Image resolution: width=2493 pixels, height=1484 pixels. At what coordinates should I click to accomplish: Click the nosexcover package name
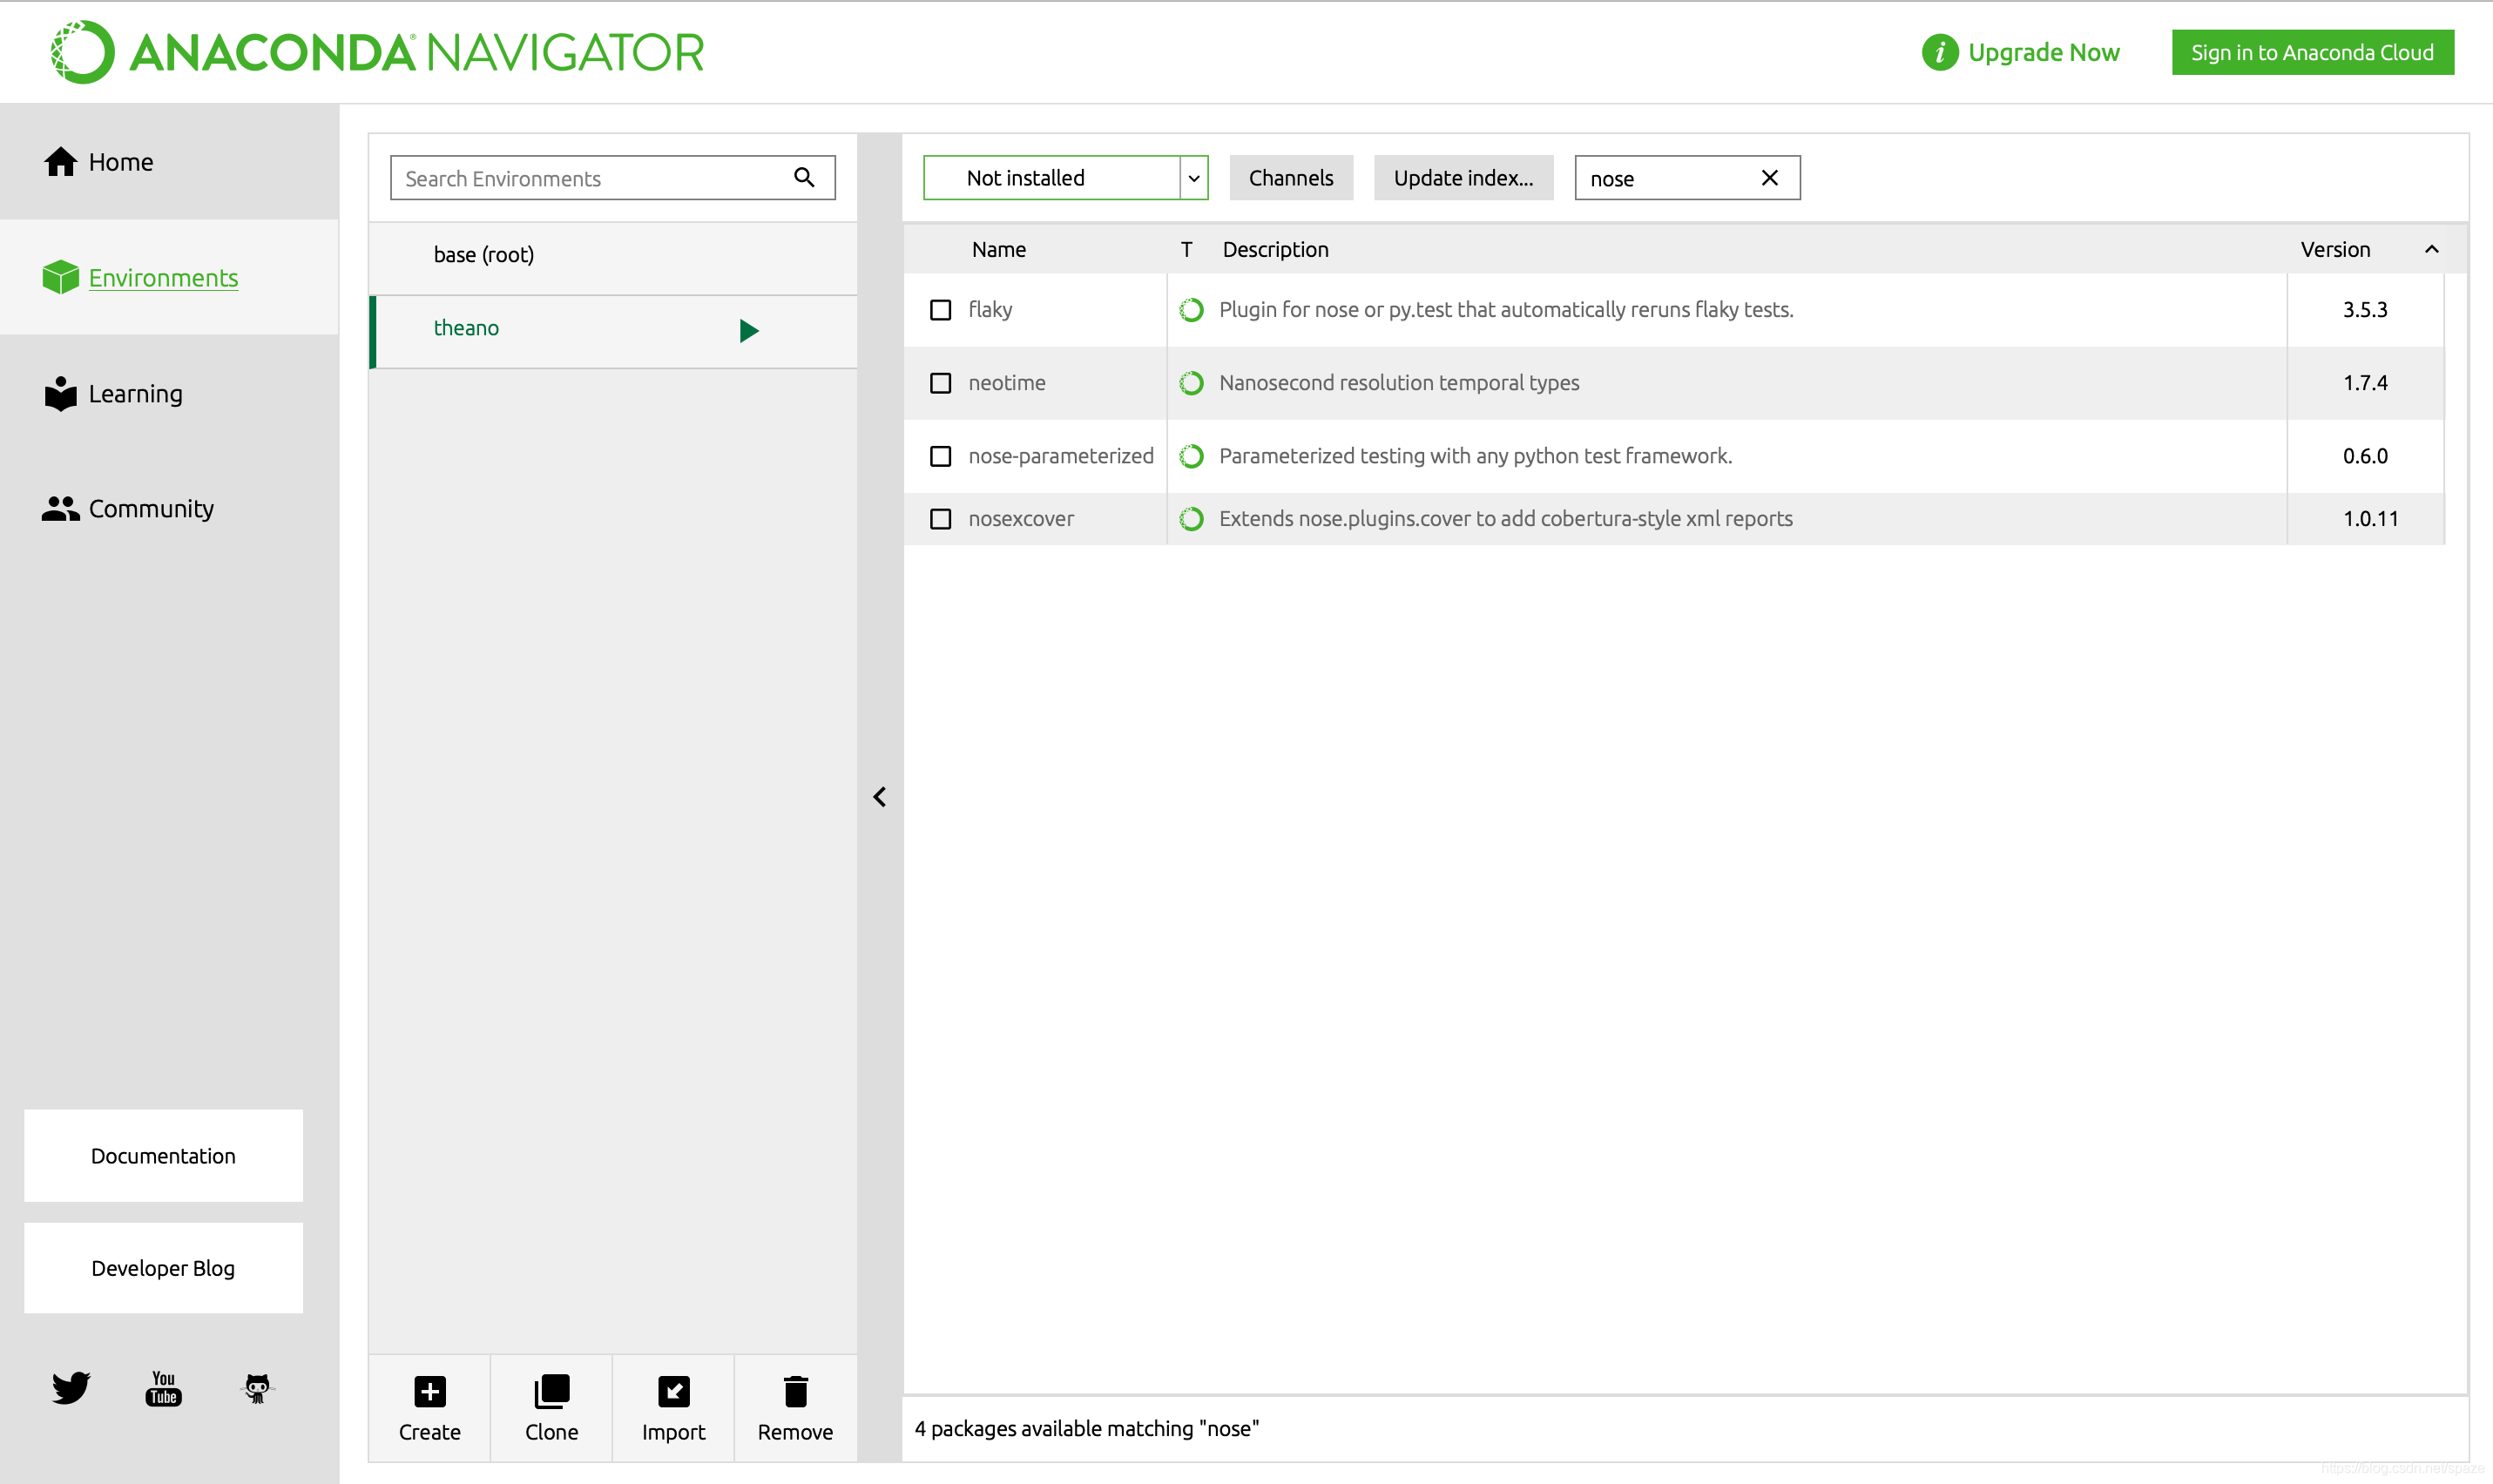1021,519
